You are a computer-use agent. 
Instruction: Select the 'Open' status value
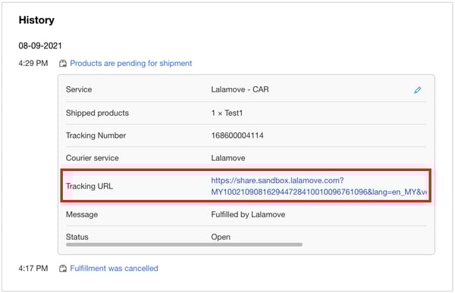tap(221, 237)
